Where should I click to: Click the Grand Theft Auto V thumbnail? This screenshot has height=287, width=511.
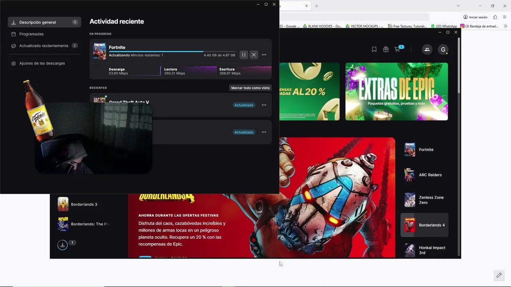click(99, 99)
